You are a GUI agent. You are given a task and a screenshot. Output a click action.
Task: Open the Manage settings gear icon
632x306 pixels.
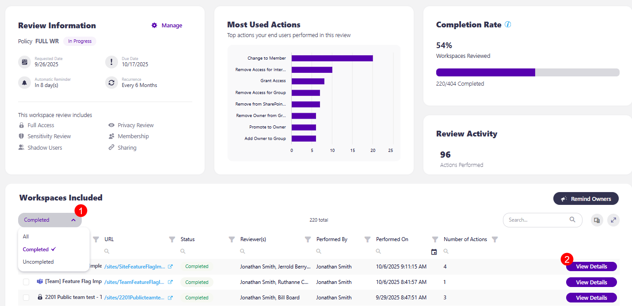click(154, 25)
